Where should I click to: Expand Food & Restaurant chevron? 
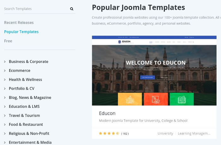[x=5, y=125]
